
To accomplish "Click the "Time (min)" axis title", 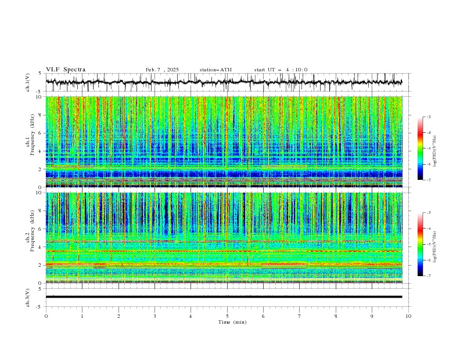I will point(232,322).
